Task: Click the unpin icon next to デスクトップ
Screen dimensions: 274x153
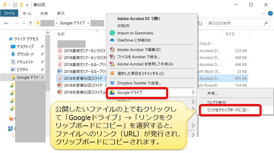Action: coord(42,46)
